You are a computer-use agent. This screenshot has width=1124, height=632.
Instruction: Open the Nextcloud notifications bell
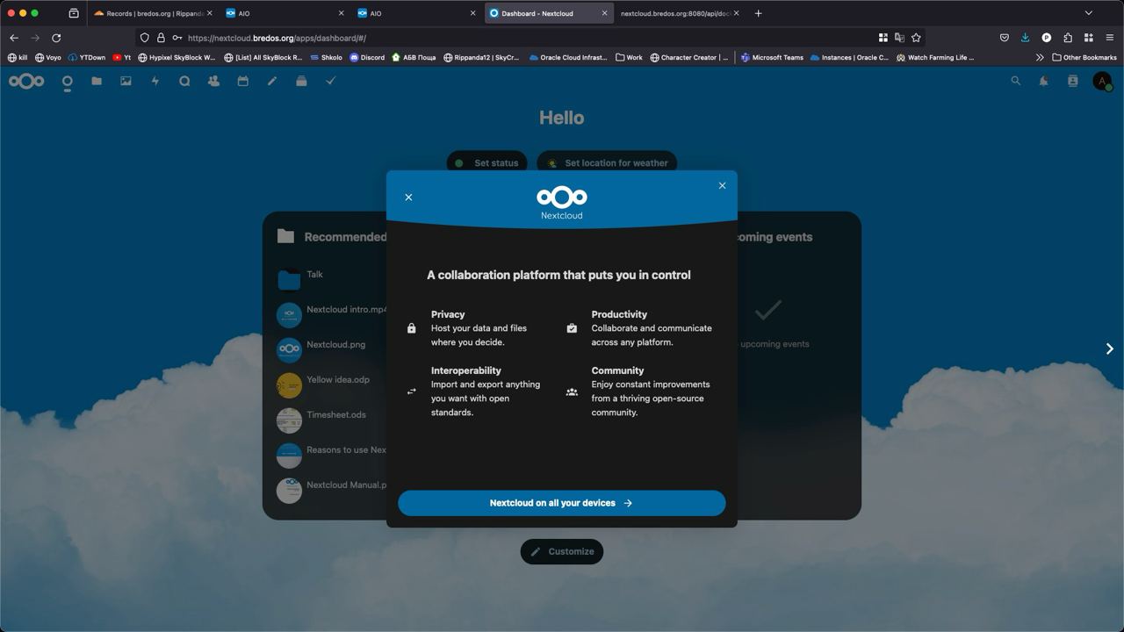[x=1044, y=81]
